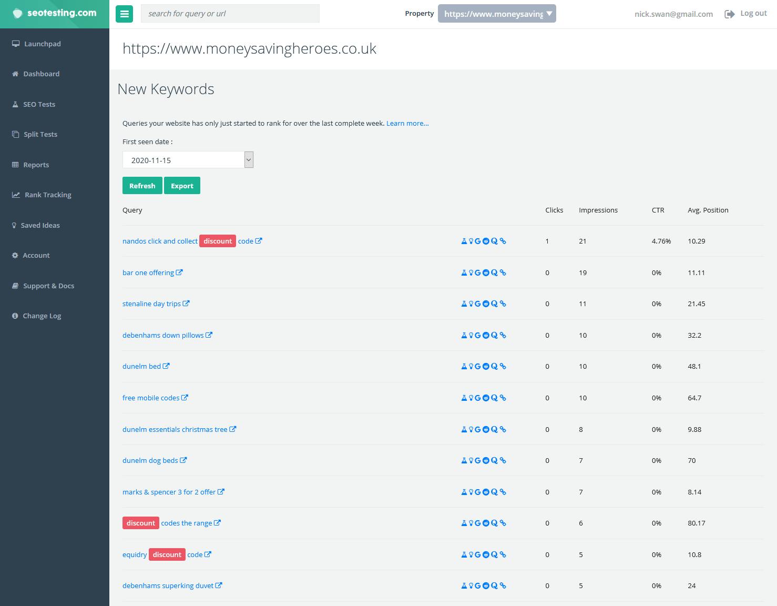This screenshot has height=606, width=777.
Task: Click the Log out icon button
Action: click(x=729, y=14)
